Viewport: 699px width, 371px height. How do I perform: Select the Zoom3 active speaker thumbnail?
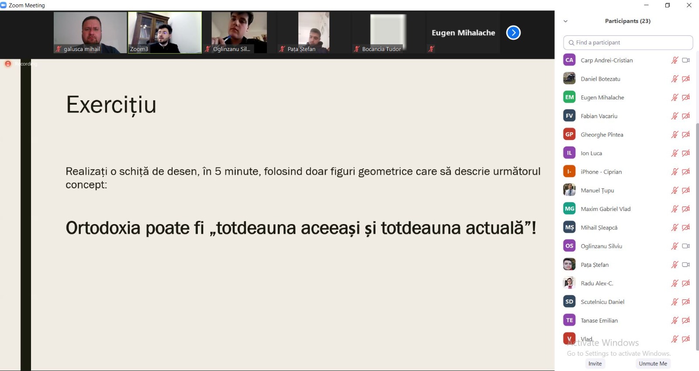[x=165, y=33]
